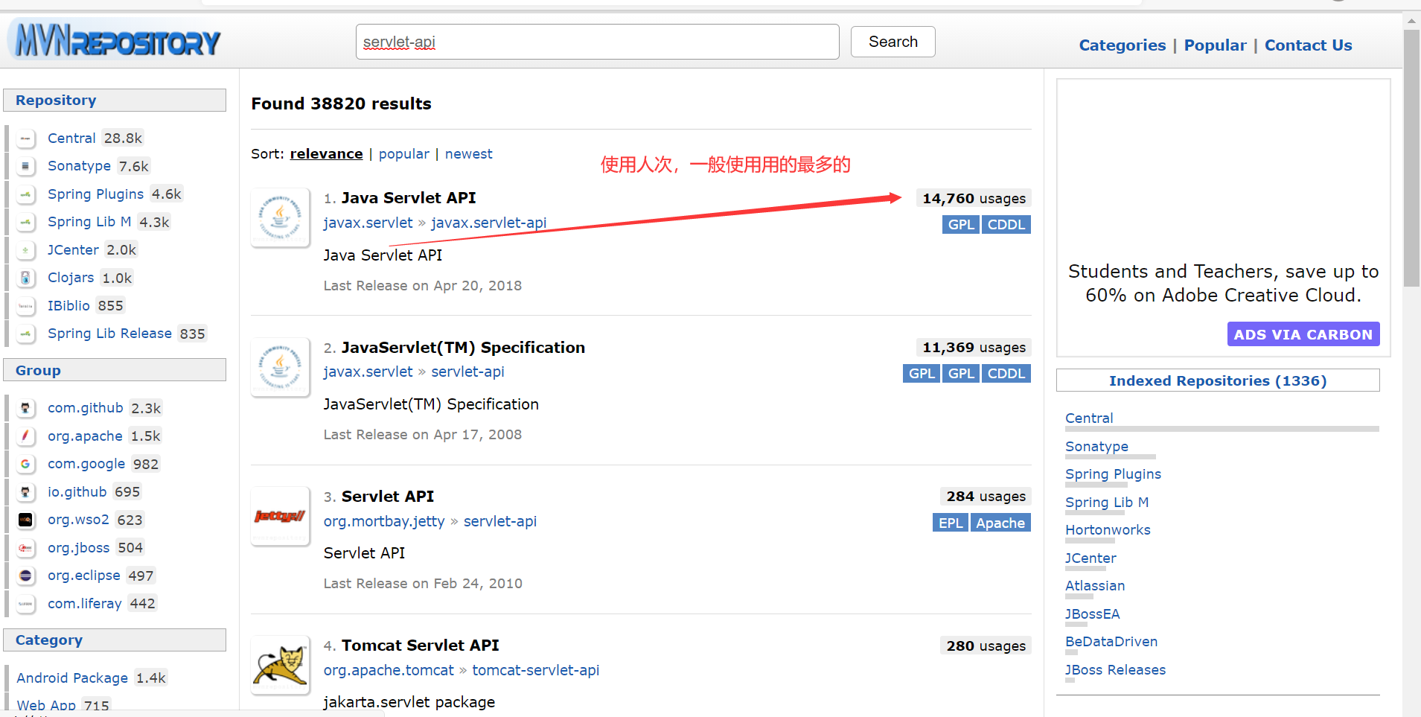Viewport: 1421px width, 717px height.
Task: Click the 14,760 usages link
Action: (974, 199)
